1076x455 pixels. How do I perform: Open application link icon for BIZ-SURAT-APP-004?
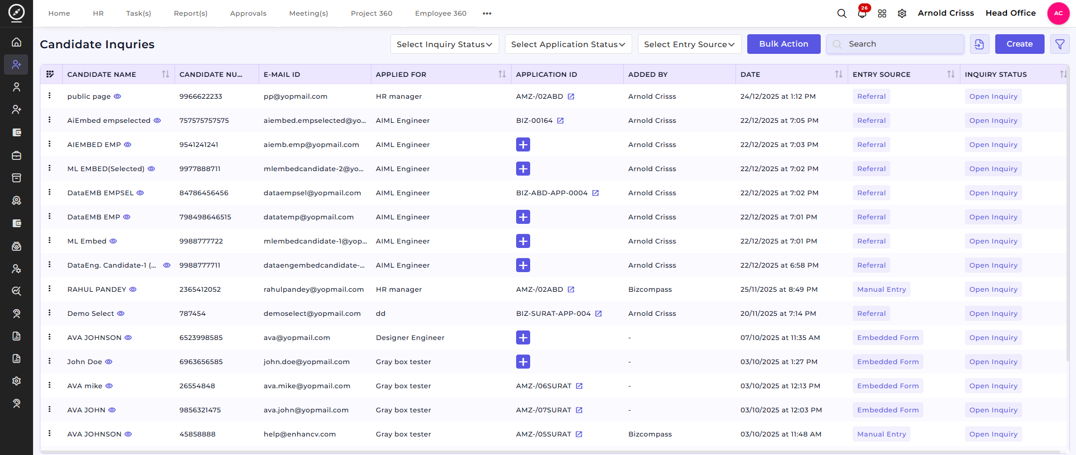(x=598, y=314)
